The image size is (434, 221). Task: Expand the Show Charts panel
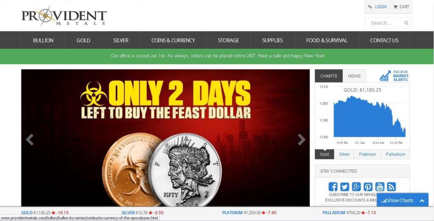coord(403,200)
